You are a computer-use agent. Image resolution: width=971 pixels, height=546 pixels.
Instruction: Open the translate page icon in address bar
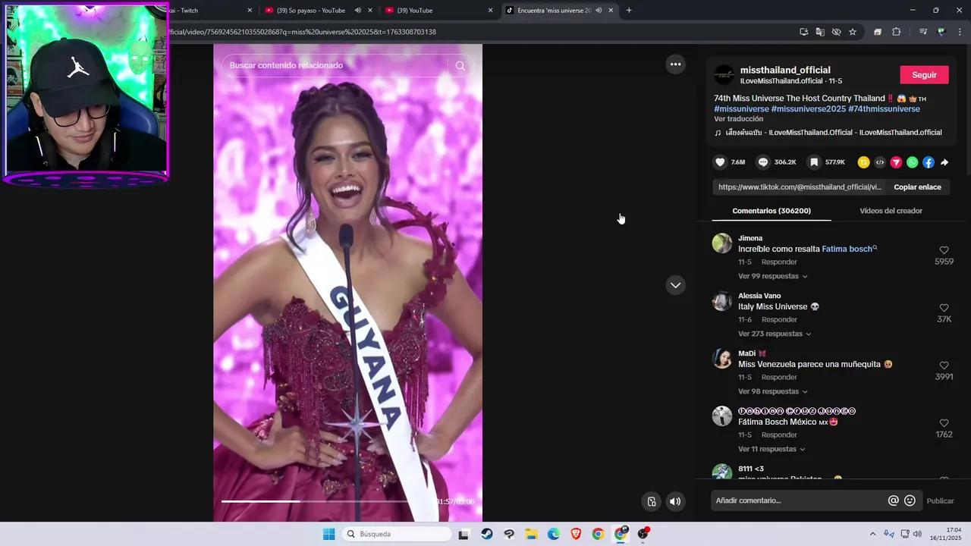(820, 32)
